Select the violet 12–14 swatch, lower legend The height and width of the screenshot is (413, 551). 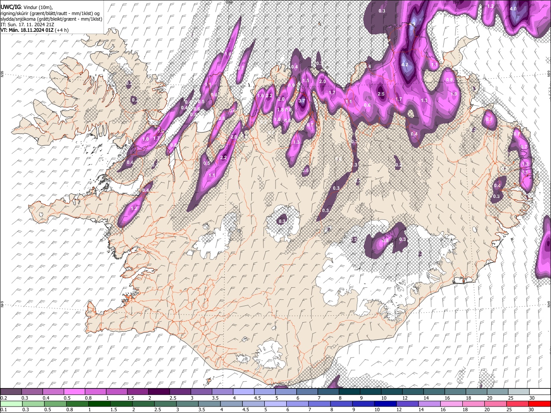click(x=407, y=404)
